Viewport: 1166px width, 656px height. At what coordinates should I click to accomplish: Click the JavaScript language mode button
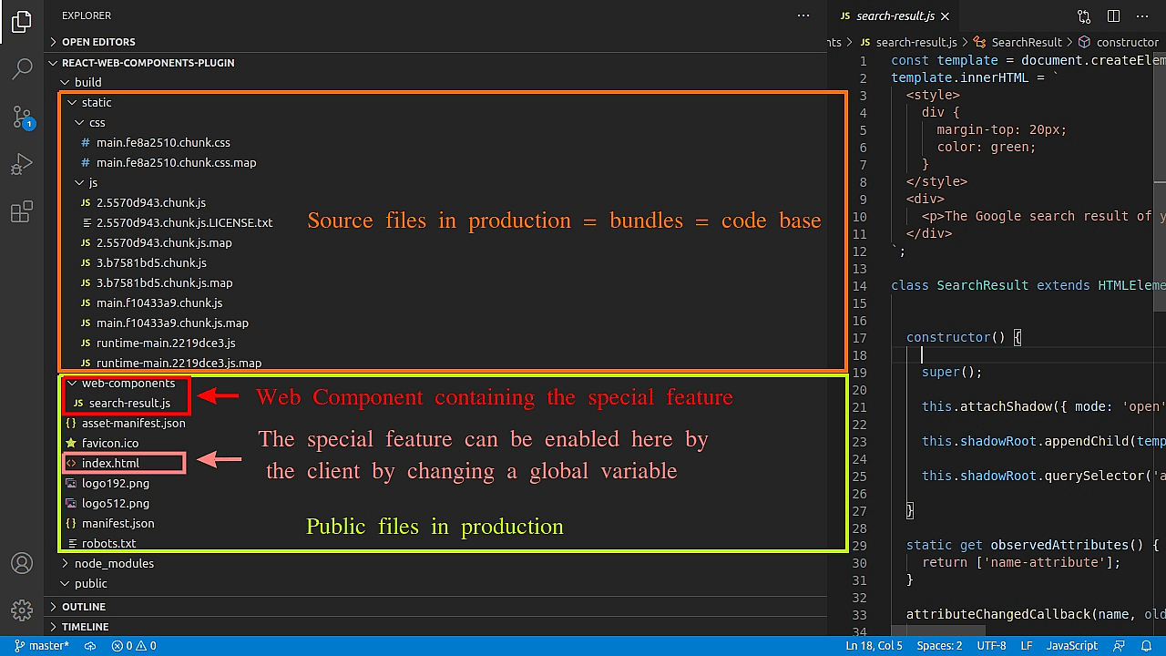(1071, 645)
